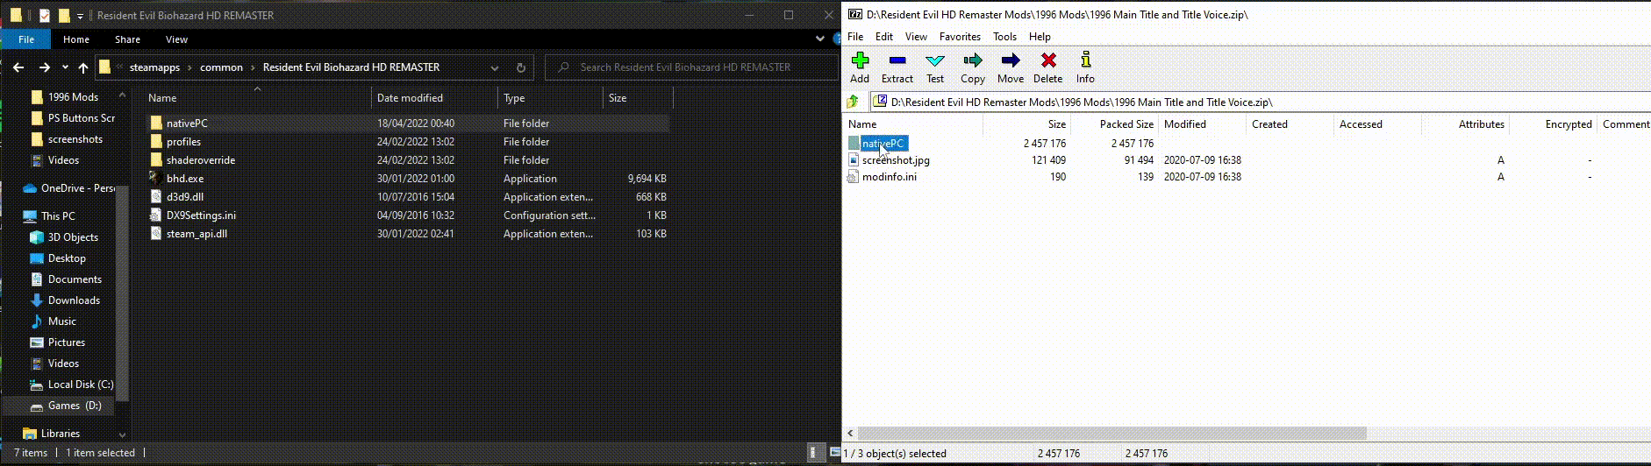This screenshot has width=1651, height=466.
Task: Select the profiles folder in Explorer
Action: [183, 141]
